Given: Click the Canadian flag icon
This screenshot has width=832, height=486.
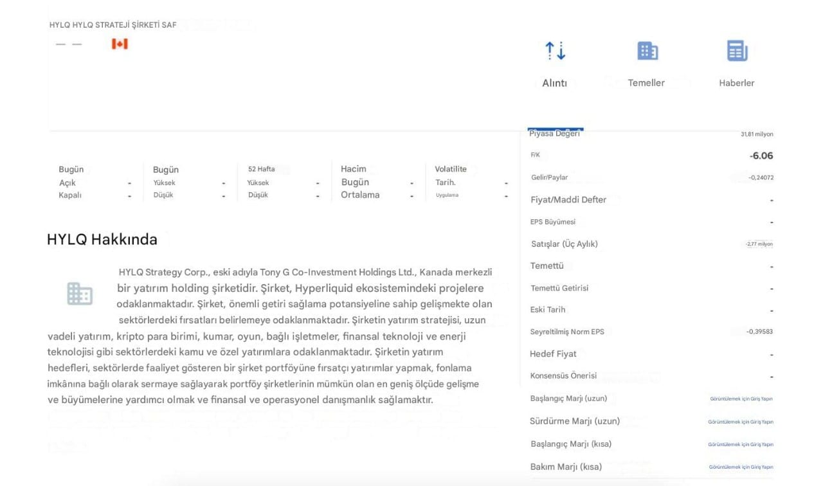Looking at the screenshot, I should (120, 44).
